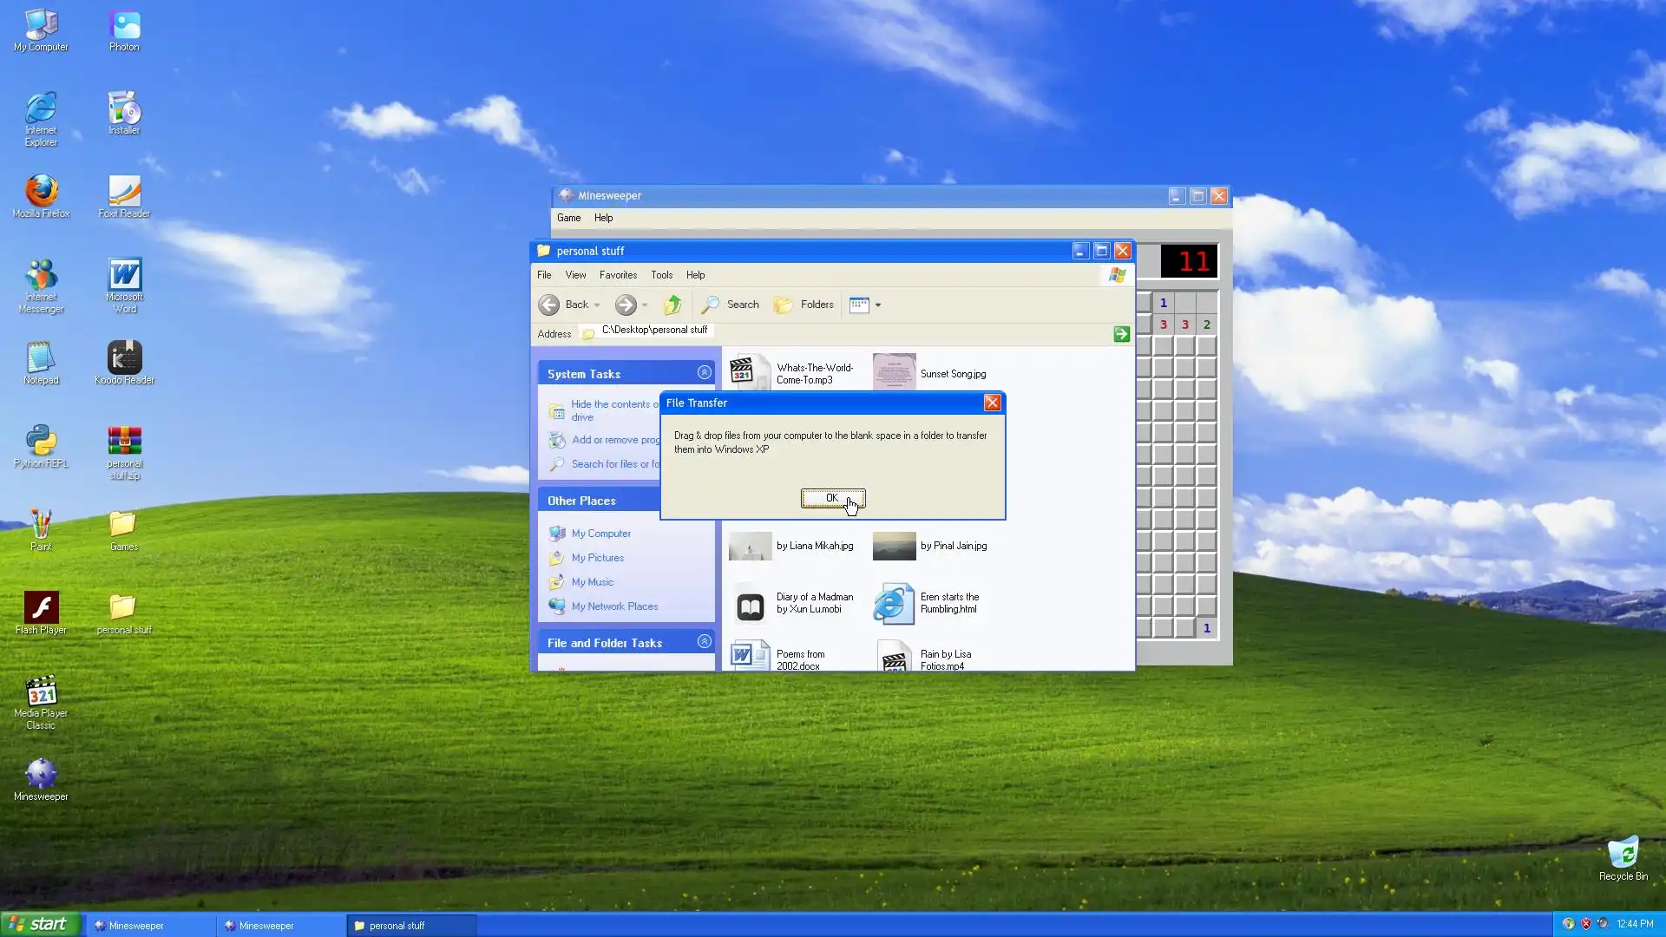
Task: Open the Views dropdown arrow
Action: [x=878, y=305]
